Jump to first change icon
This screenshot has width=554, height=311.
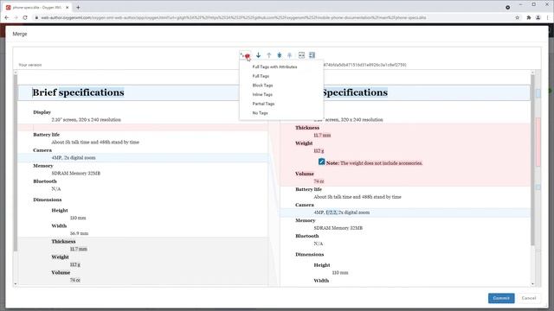point(289,55)
